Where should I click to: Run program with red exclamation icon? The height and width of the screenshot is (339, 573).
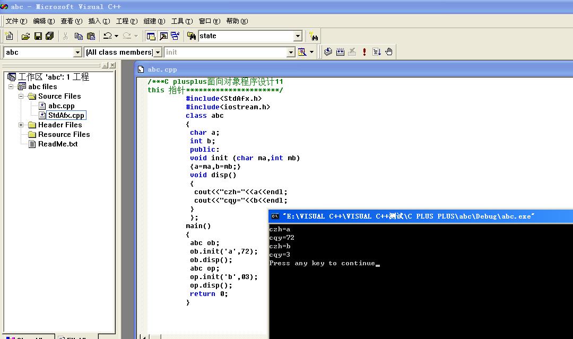coord(364,52)
